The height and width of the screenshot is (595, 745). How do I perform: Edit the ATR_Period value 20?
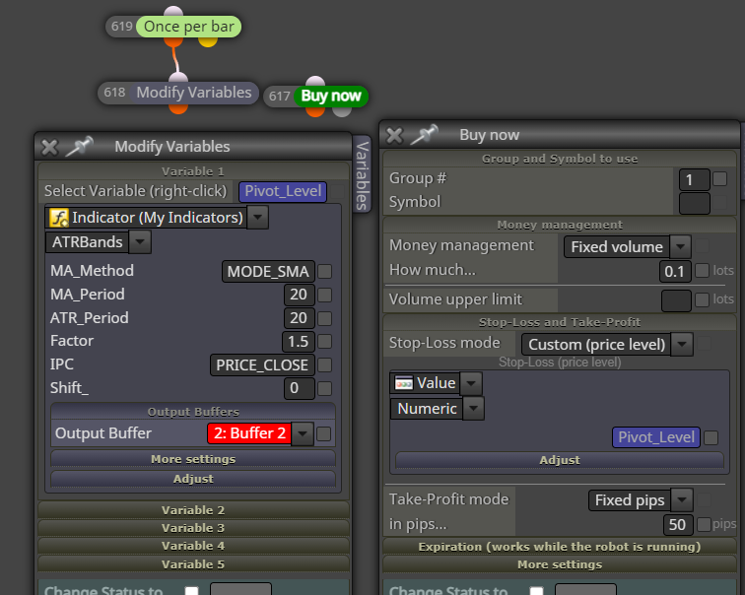[299, 318]
